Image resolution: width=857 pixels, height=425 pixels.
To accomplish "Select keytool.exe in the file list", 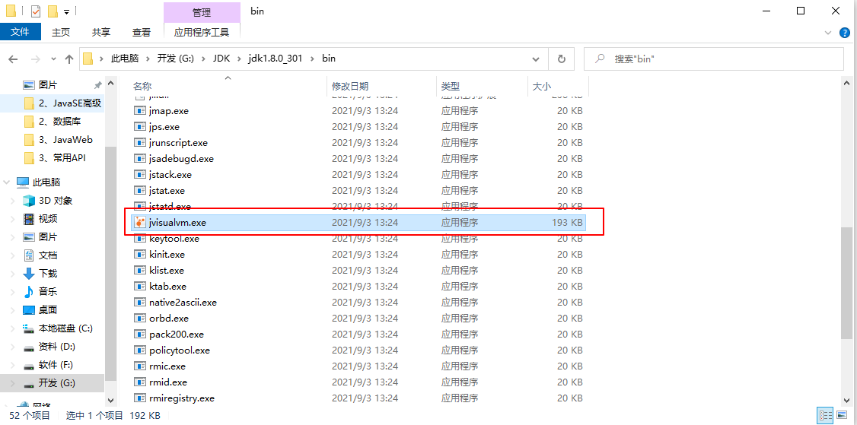I will [174, 239].
